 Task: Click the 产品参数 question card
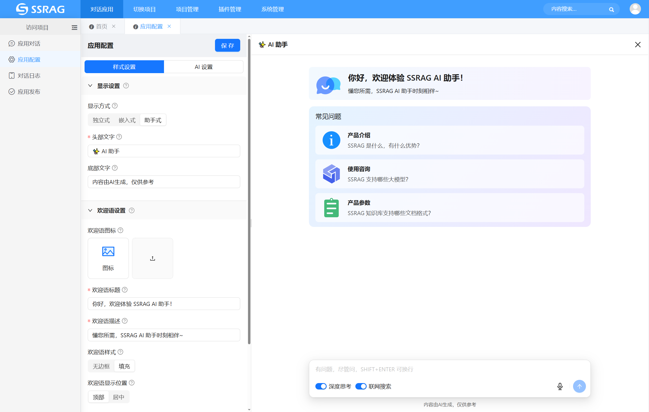click(x=450, y=208)
